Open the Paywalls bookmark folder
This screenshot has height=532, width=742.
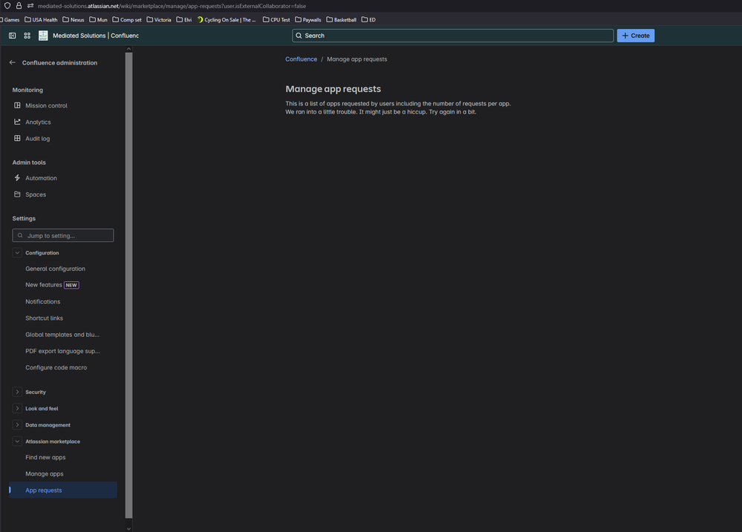click(x=308, y=20)
